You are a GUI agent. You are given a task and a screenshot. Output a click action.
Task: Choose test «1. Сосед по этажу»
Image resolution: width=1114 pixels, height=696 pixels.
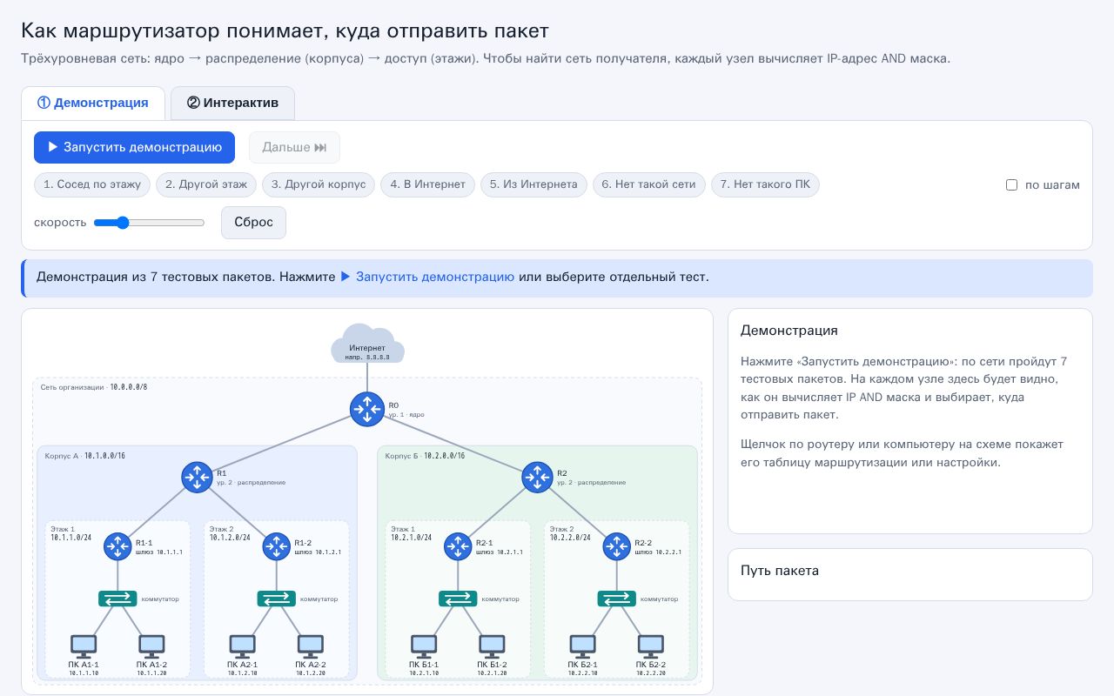click(92, 184)
